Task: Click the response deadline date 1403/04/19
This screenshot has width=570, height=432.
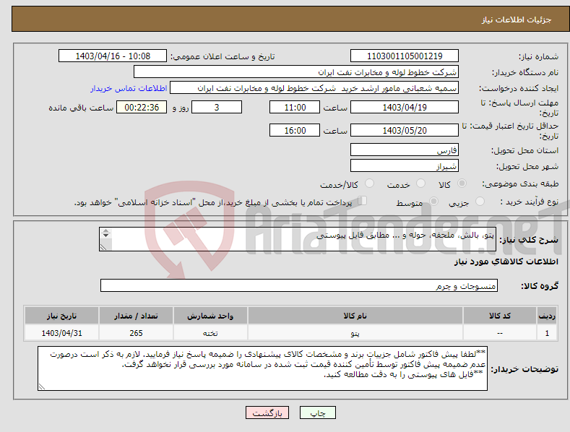Action: 405,107
